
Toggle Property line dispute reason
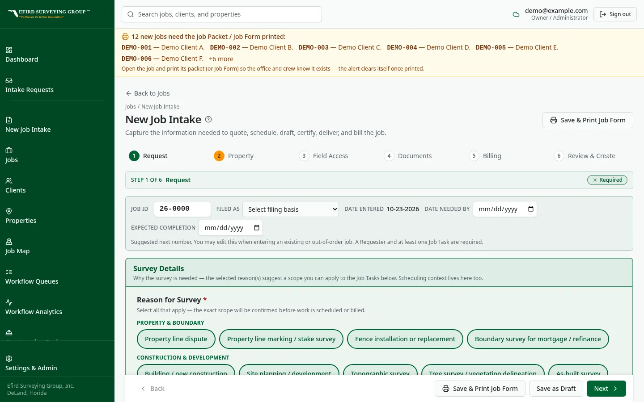click(x=176, y=339)
